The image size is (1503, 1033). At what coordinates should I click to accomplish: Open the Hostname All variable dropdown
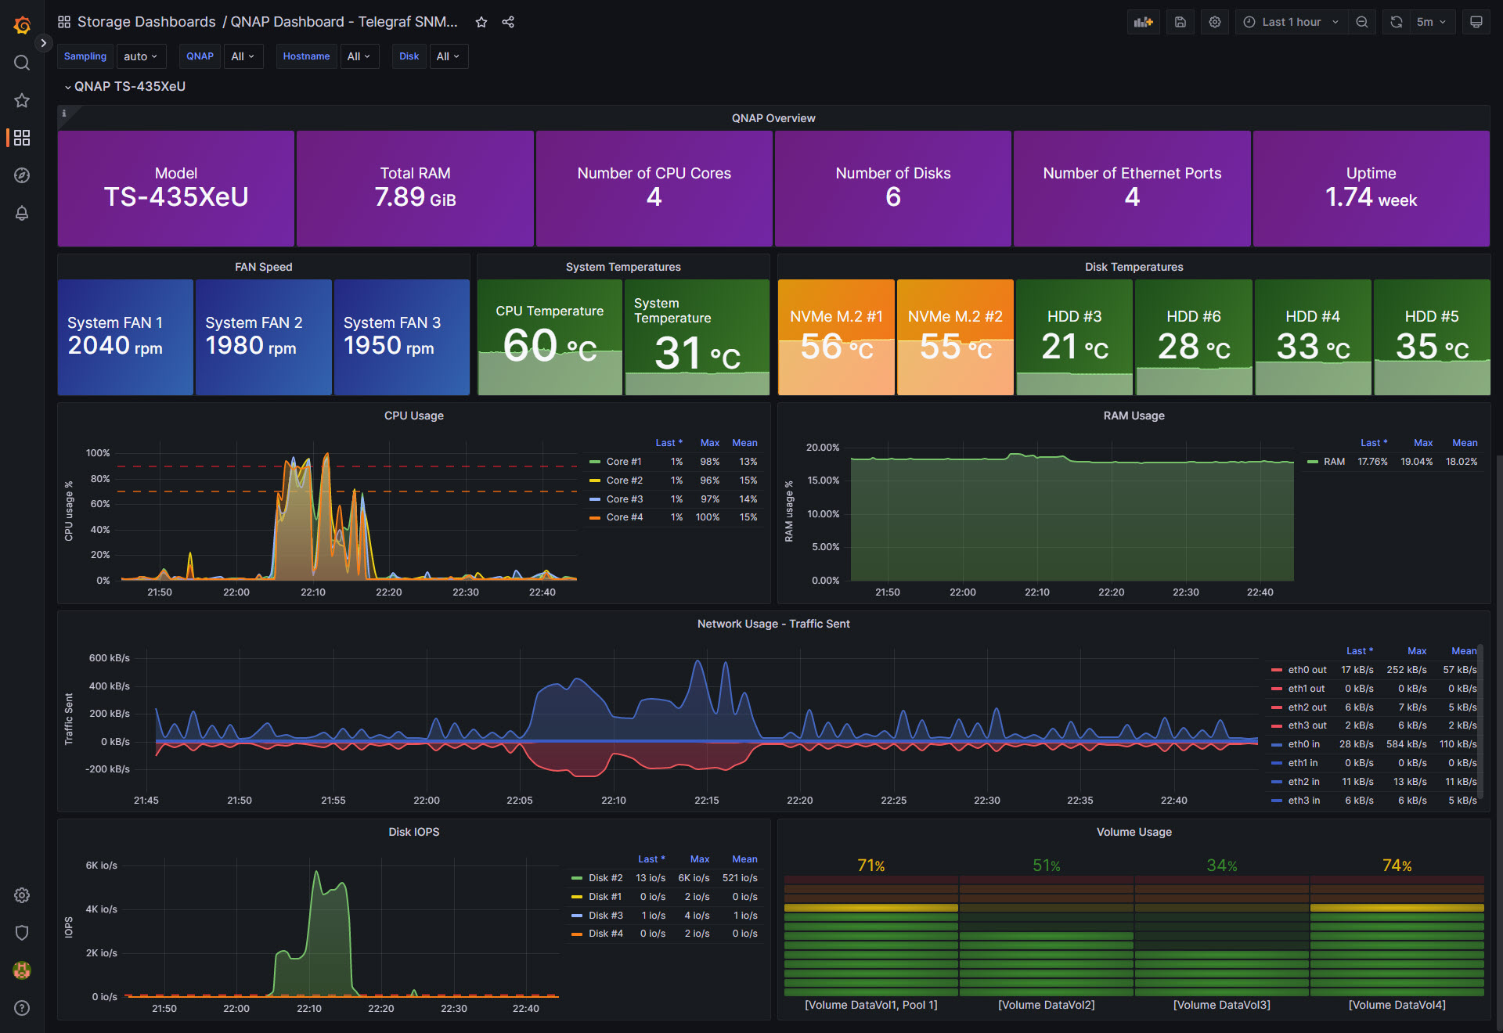click(x=359, y=56)
